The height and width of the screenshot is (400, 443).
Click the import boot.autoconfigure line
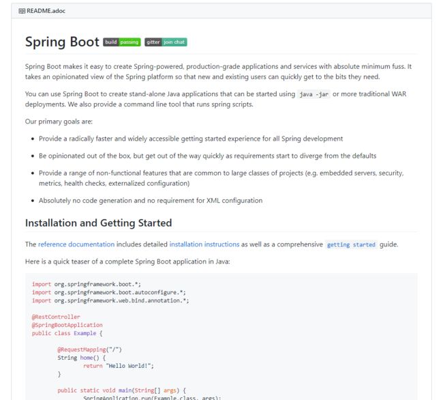click(x=109, y=293)
